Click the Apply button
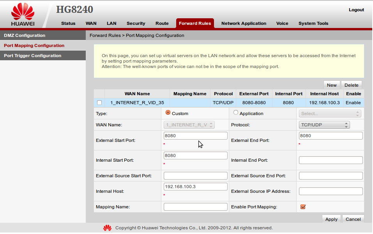This screenshot has height=234, width=373. pos(331,219)
